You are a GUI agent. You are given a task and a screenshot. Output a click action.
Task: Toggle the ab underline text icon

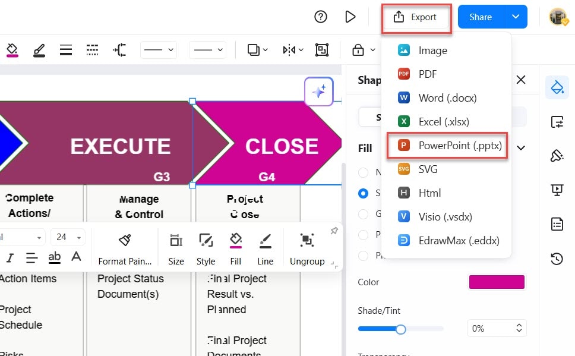54,258
